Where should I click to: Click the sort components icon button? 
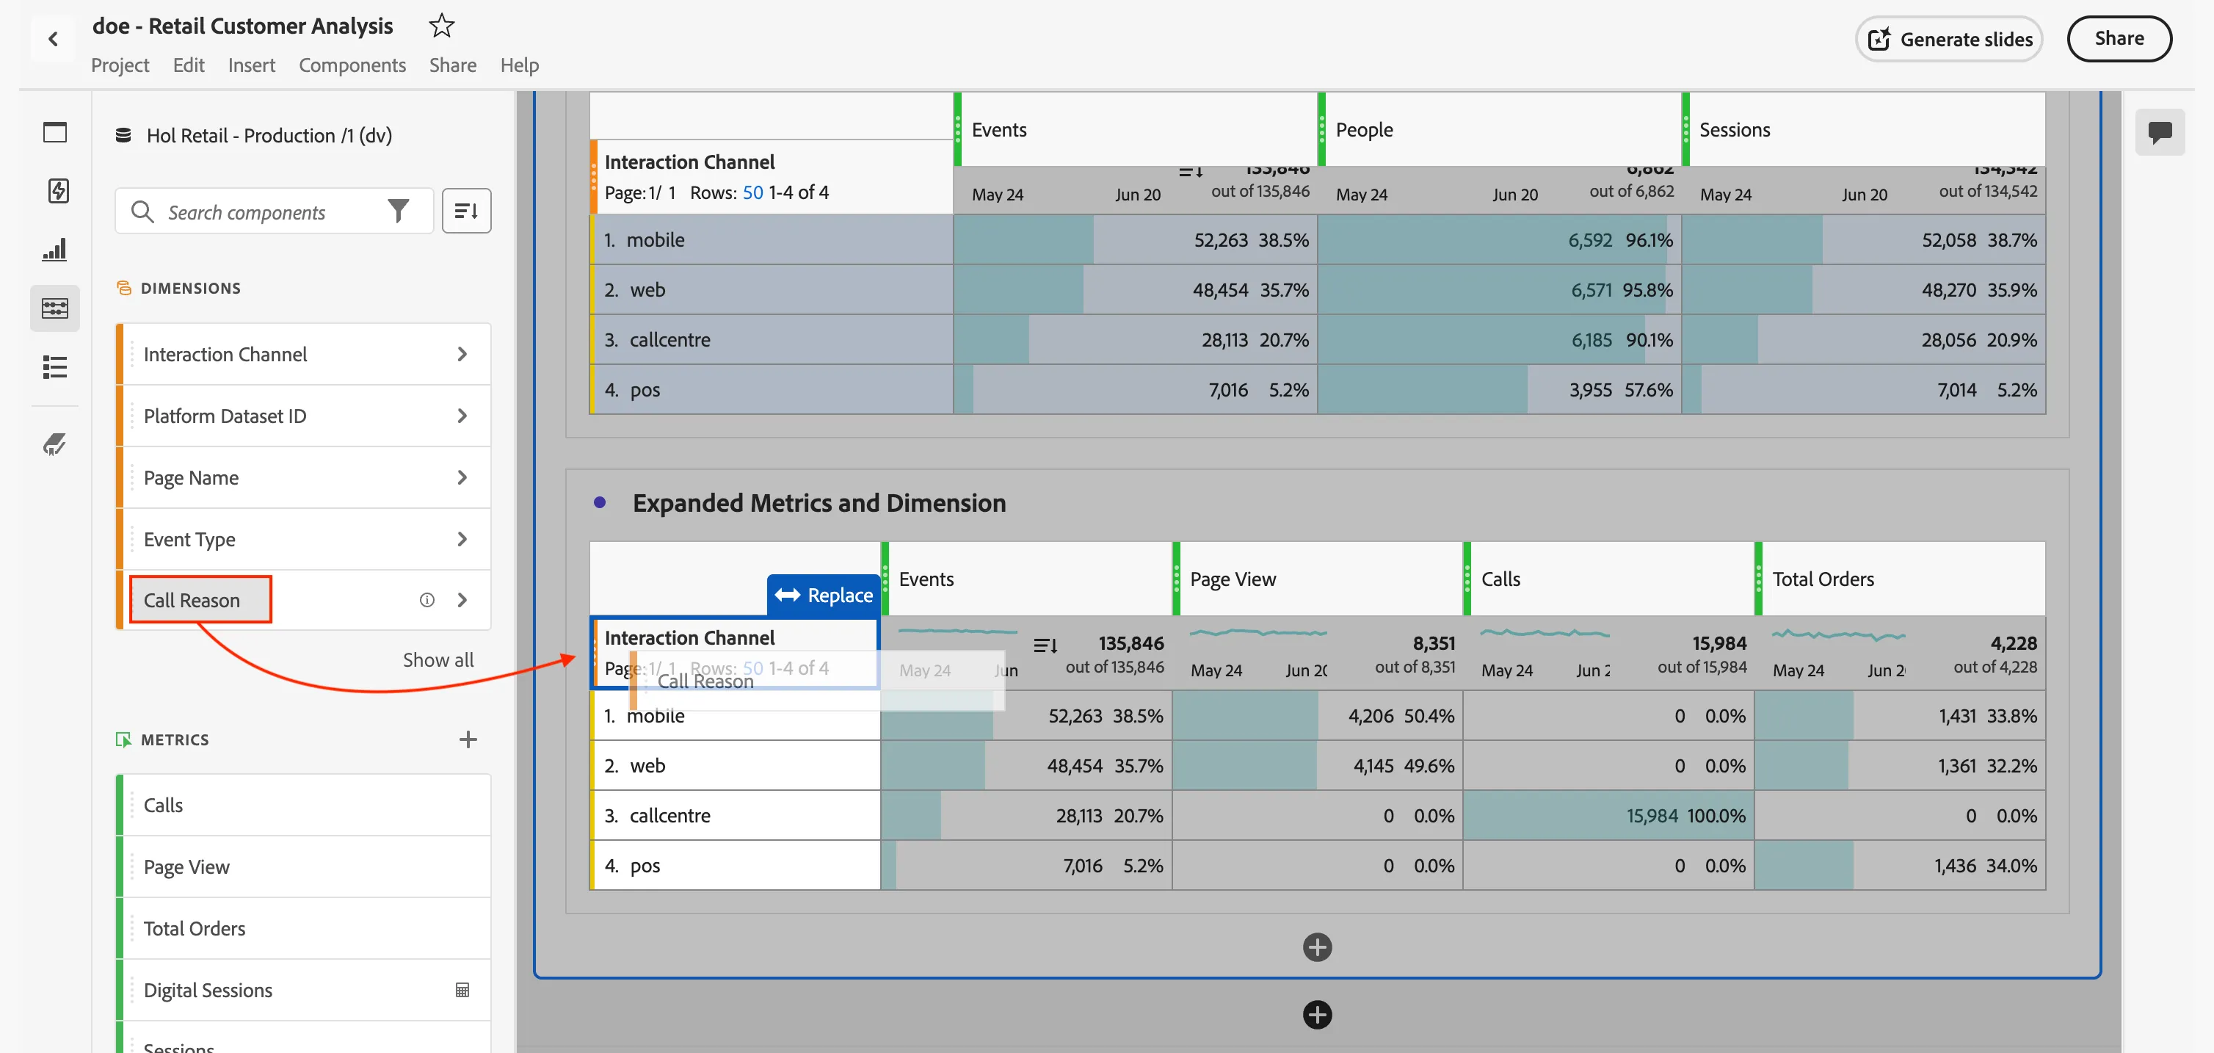(x=466, y=211)
